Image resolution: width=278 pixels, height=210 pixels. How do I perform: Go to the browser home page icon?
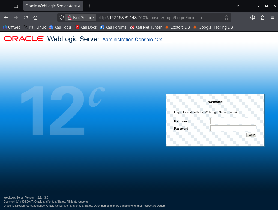(35, 17)
